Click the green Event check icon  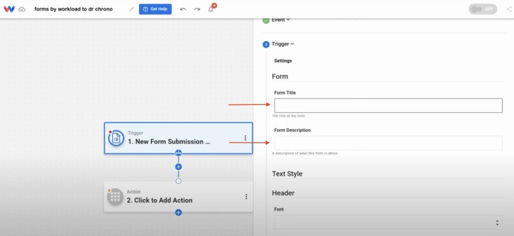click(x=266, y=20)
